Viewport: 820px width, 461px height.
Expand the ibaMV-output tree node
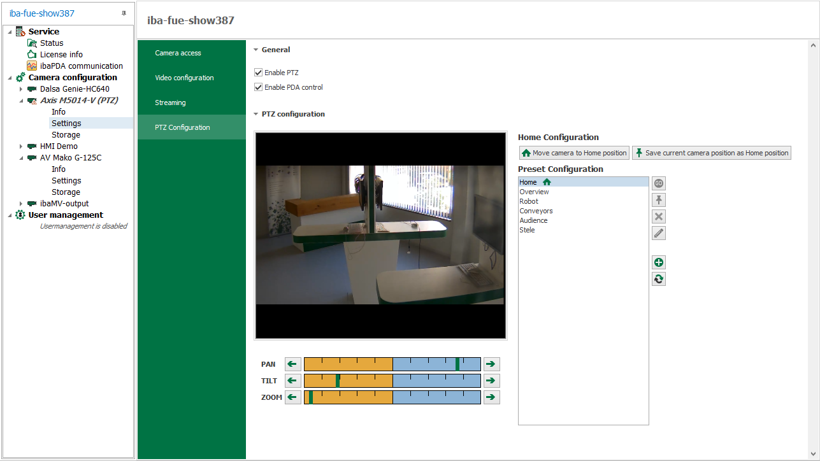(21, 204)
